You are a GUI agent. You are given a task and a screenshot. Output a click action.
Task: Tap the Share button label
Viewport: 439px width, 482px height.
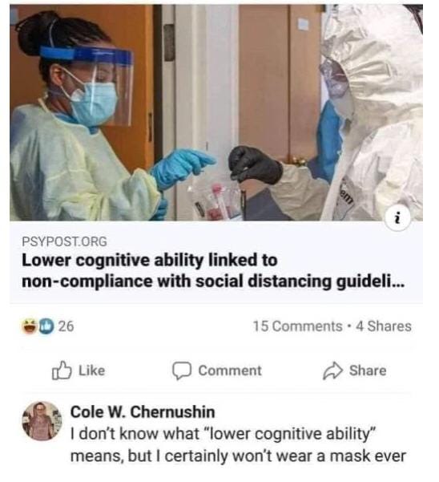tap(368, 371)
